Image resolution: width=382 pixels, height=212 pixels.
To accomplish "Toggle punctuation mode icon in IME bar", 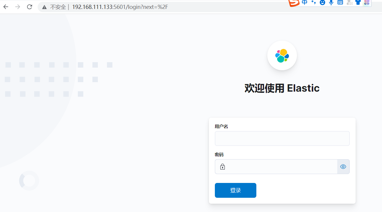I will click(314, 3).
